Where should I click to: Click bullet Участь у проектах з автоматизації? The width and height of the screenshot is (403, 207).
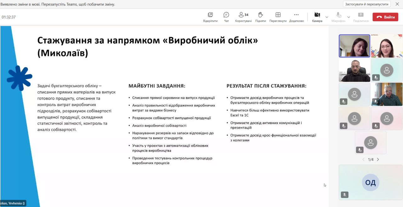(x=170, y=148)
